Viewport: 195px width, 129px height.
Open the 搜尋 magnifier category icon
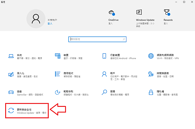104,92
